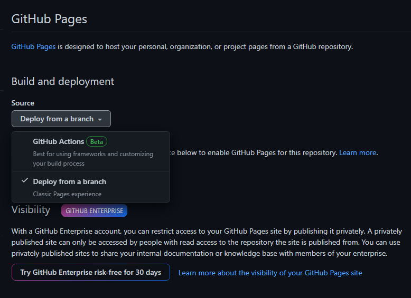This screenshot has height=298, width=411.
Task: Click the Build and deployment section heading
Action: pyautogui.click(x=63, y=81)
